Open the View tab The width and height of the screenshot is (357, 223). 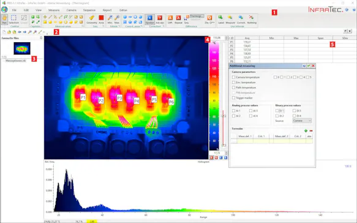pos(39,10)
